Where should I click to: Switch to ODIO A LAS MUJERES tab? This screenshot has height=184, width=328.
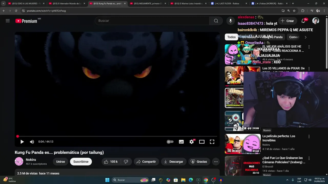(26, 4)
